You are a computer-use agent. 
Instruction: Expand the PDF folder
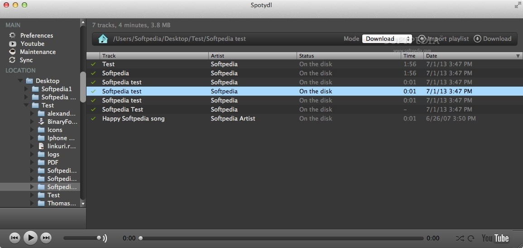[32, 162]
